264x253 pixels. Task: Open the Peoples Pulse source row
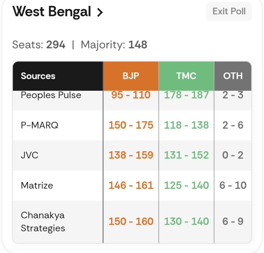pyautogui.click(x=51, y=95)
